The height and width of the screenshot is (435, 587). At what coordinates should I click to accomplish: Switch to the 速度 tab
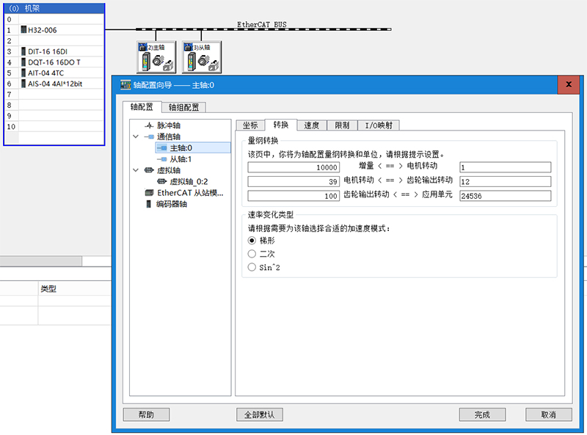312,125
